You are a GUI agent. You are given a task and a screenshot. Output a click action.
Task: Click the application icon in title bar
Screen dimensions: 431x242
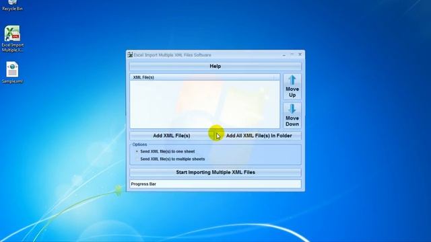click(130, 55)
